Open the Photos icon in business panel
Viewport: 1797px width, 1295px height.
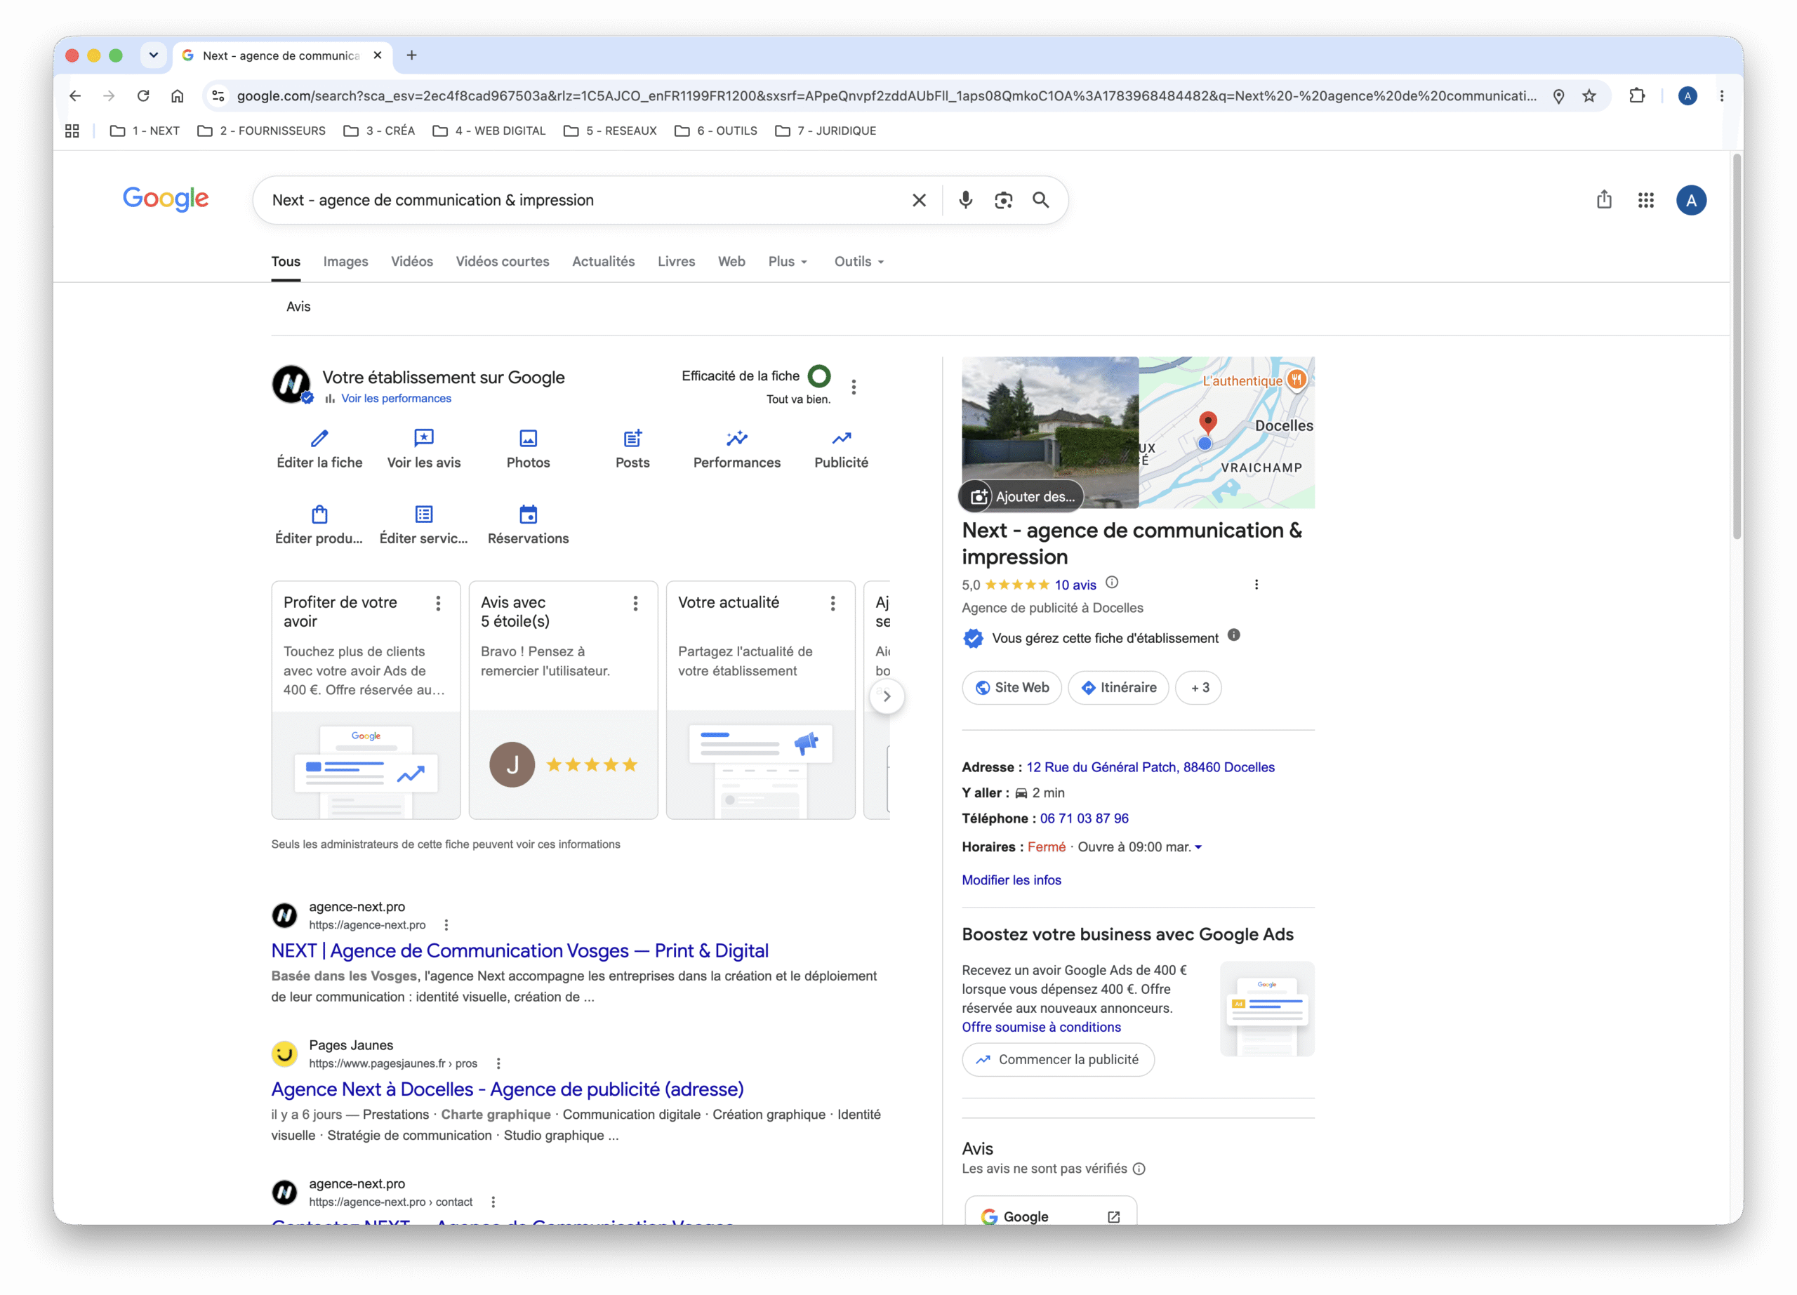pyautogui.click(x=529, y=438)
